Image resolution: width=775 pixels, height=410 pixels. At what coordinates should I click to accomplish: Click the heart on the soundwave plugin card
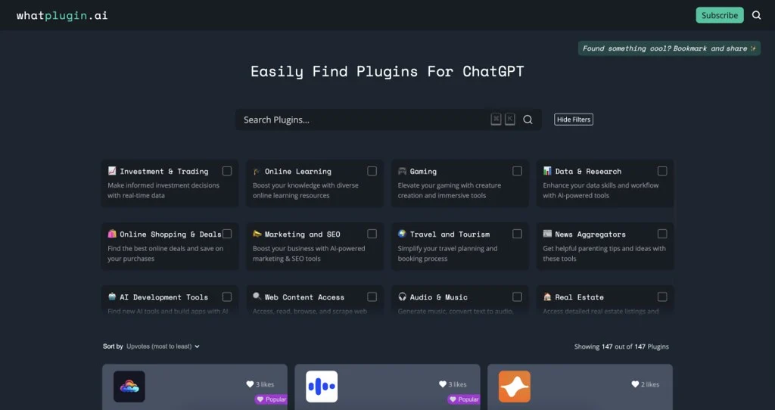tap(443, 384)
